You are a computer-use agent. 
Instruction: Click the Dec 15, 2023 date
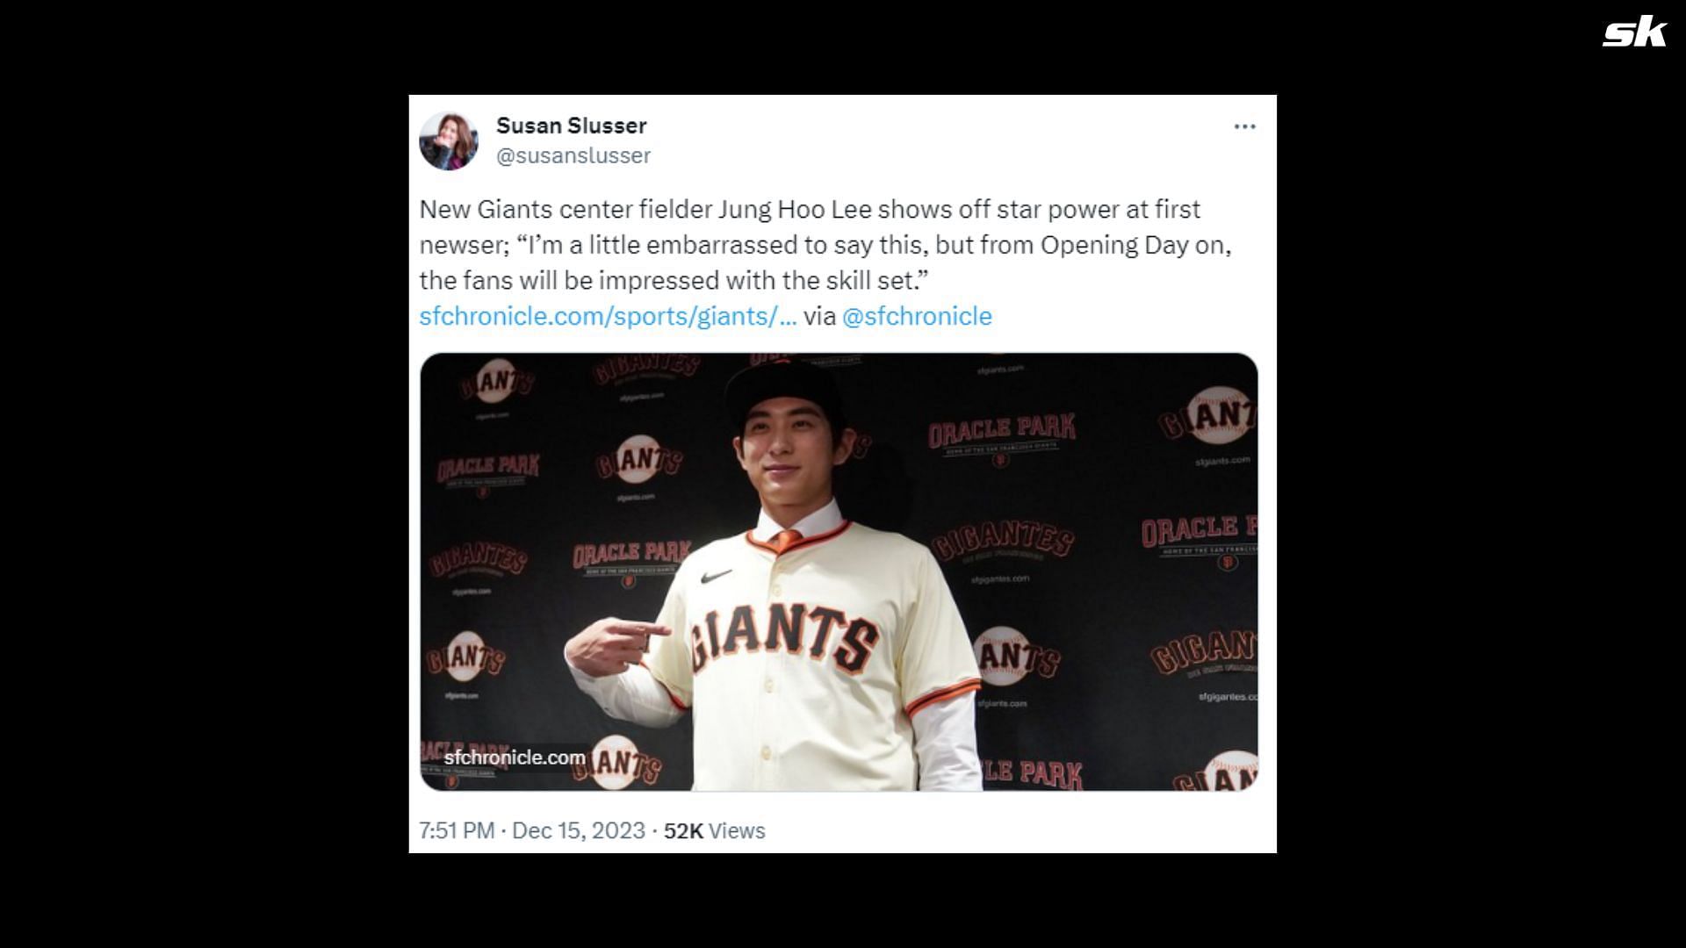tap(578, 830)
